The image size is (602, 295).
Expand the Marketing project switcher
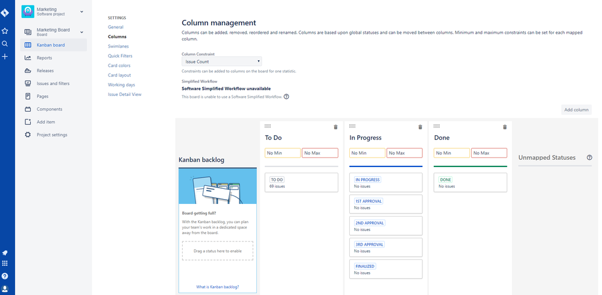point(82,11)
